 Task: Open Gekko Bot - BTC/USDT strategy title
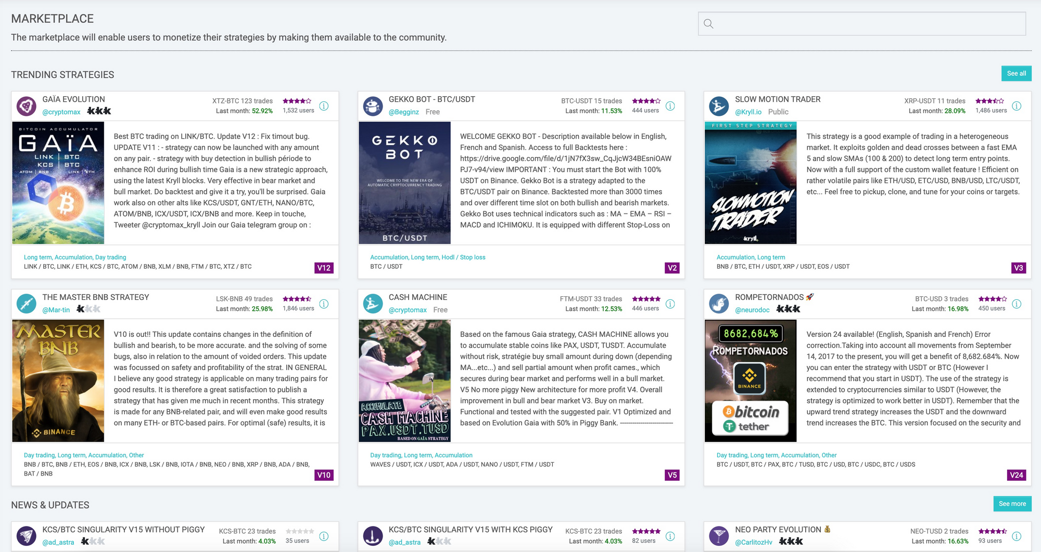(x=432, y=99)
